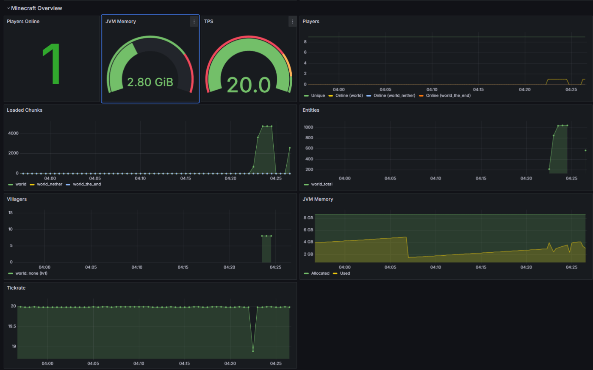
Task: Open the Tickrate panel title
Action: pos(16,288)
